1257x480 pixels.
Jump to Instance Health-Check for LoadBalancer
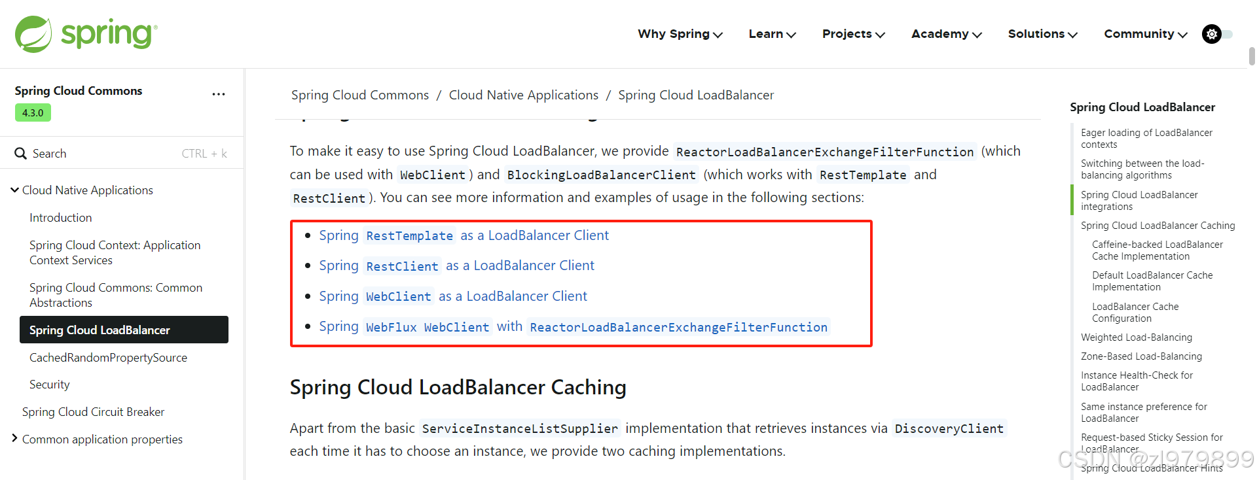(1137, 381)
